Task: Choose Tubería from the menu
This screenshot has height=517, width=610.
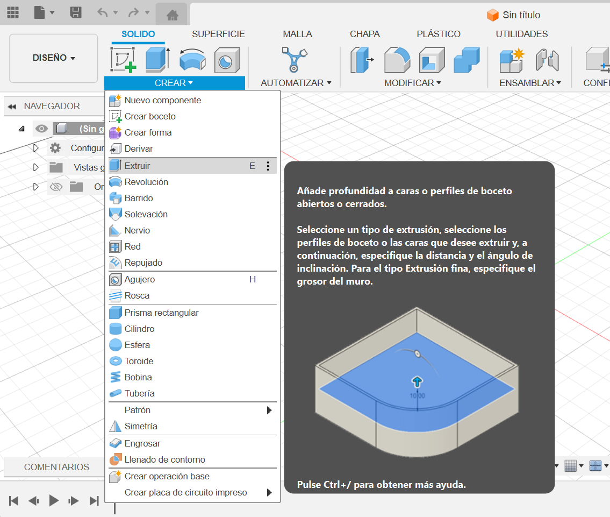Action: [192, 394]
